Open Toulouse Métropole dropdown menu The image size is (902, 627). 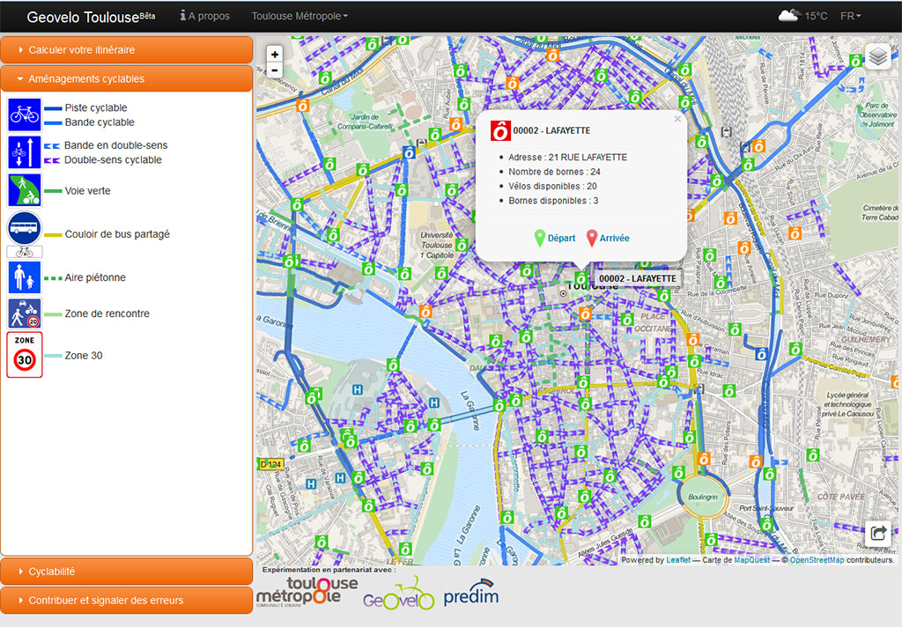(299, 16)
